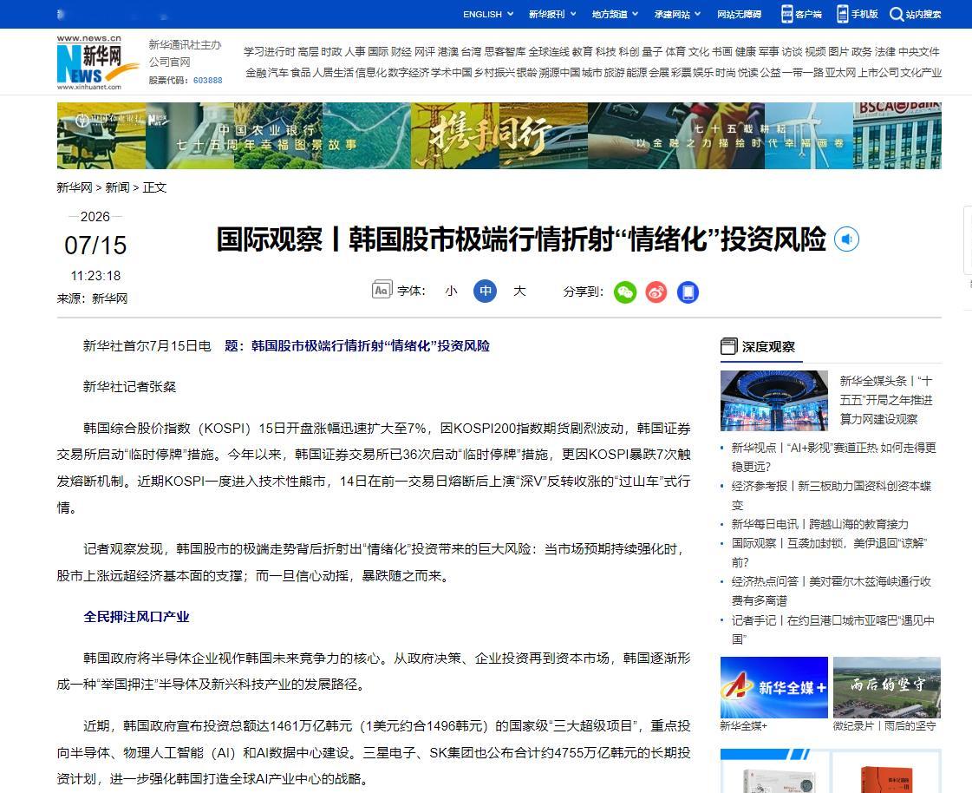Open the 高层 nav item
Viewport: 972px width, 793px height.
(308, 51)
